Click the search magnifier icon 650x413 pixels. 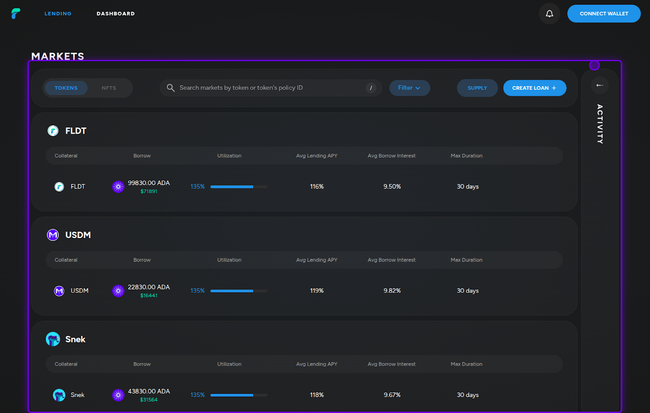tap(171, 88)
